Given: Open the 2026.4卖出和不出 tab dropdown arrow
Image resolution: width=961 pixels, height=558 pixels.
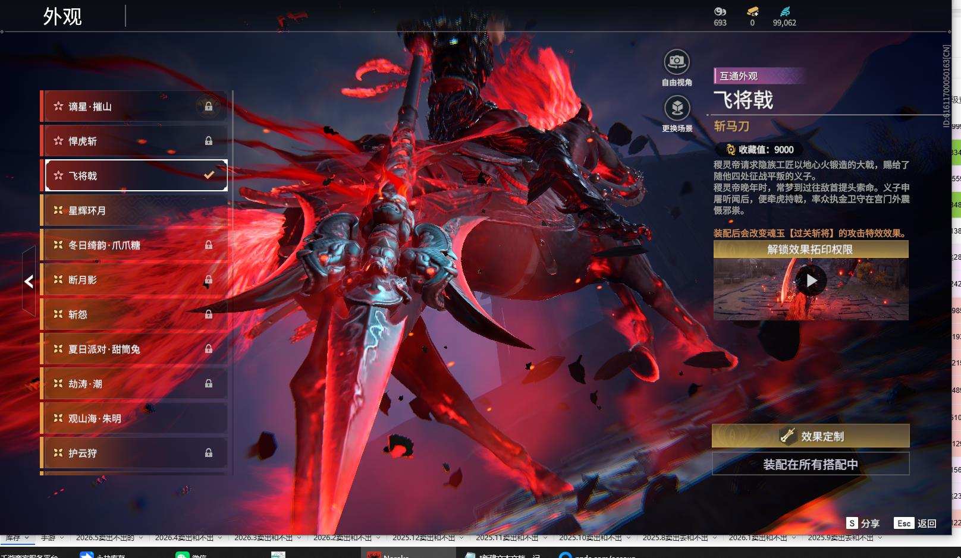Looking at the screenshot, I should pos(220,538).
